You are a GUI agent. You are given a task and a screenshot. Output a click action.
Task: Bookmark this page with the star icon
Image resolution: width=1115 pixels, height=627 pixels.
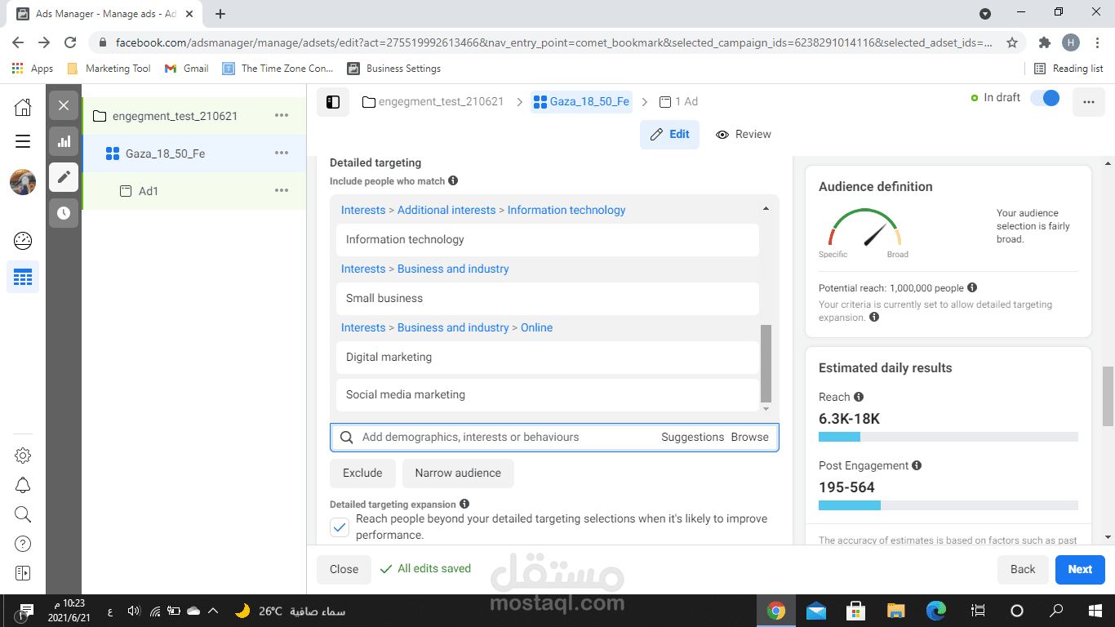1012,42
